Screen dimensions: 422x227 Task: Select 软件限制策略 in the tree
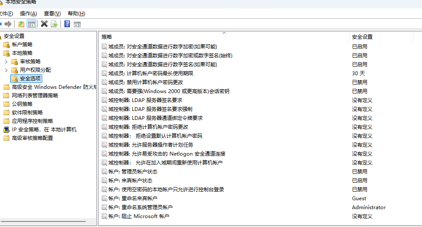[x=27, y=113]
